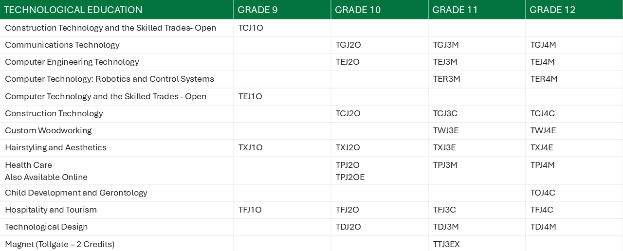
Task: Click the TER4M Robotics course code
Action: 544,79
